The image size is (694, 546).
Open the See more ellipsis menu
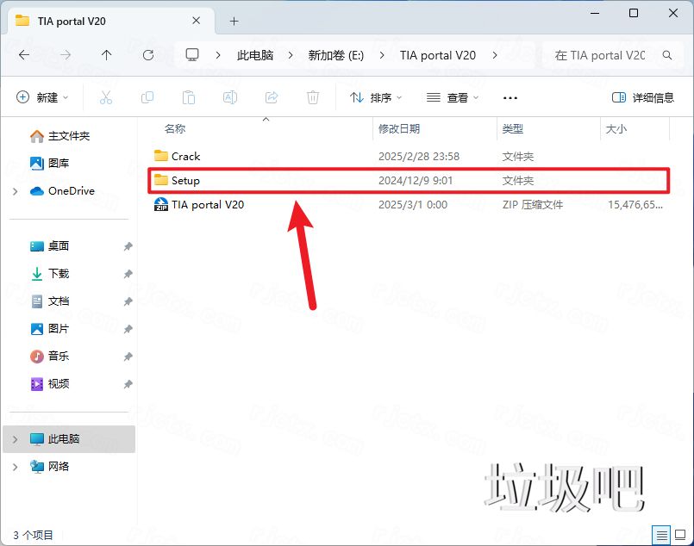pyautogui.click(x=510, y=96)
